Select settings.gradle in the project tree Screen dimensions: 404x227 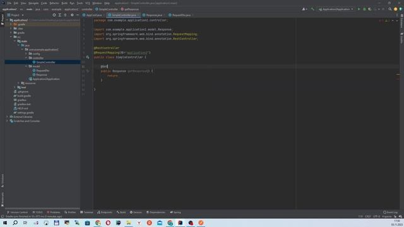click(25, 113)
